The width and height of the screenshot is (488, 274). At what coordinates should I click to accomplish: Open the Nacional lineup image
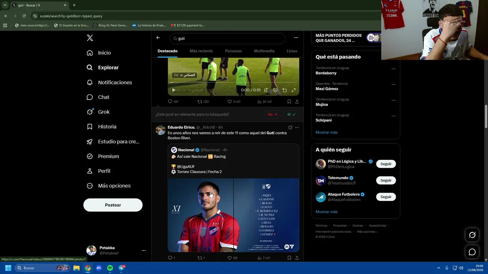click(x=233, y=215)
